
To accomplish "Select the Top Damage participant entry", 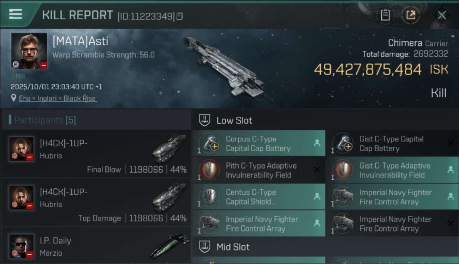I will pyautogui.click(x=95, y=203).
